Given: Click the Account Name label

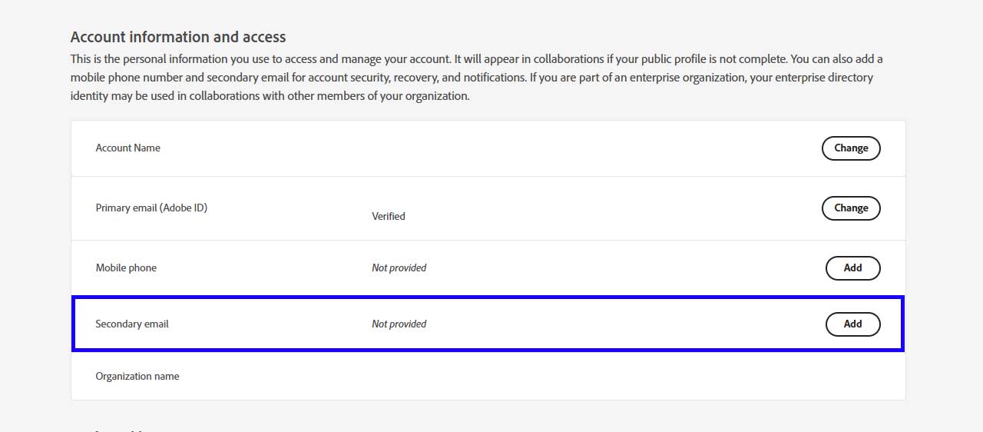Looking at the screenshot, I should [x=127, y=148].
